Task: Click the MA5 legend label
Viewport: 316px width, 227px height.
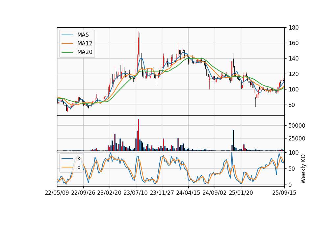Action: pos(83,35)
